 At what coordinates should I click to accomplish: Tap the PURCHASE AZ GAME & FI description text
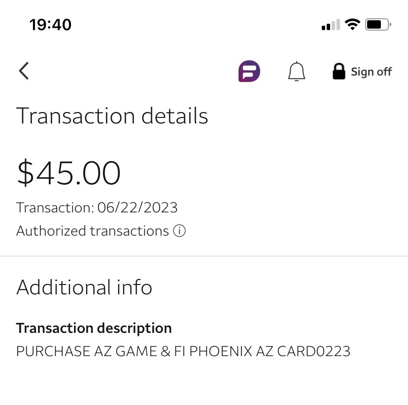[x=101, y=352]
